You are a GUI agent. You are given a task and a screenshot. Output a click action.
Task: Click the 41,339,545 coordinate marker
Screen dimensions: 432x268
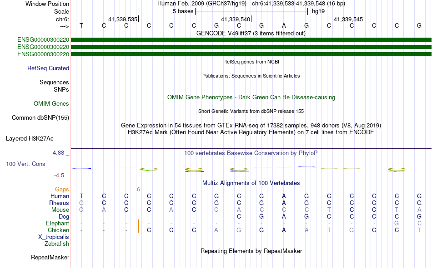click(349, 19)
